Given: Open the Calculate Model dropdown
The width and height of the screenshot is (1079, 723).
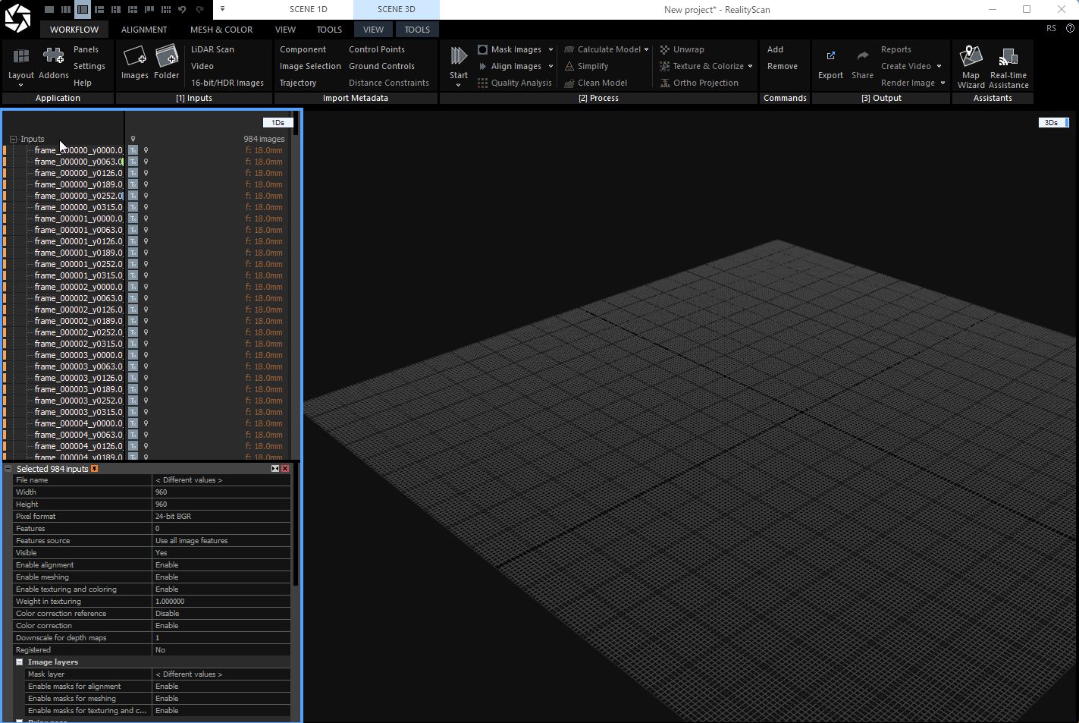Looking at the screenshot, I should [x=645, y=49].
